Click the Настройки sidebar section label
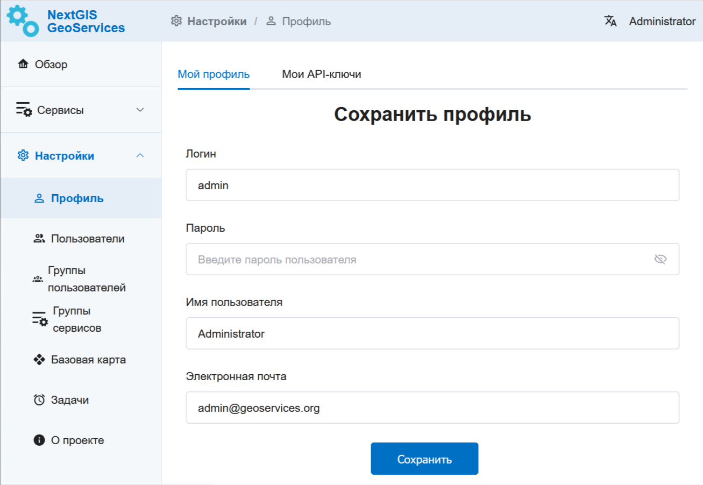The image size is (703, 485). coord(65,156)
